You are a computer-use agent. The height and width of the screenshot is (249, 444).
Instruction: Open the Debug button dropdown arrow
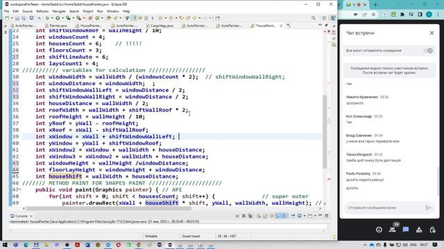click(x=52, y=18)
